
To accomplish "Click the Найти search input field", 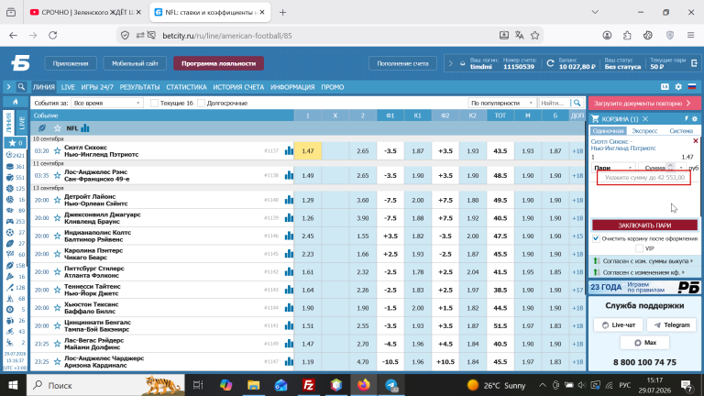I will click(x=555, y=103).
